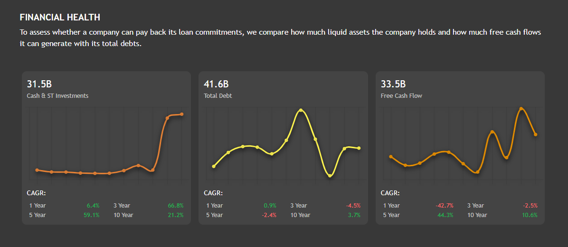Click the 31.5B cash value

click(39, 85)
